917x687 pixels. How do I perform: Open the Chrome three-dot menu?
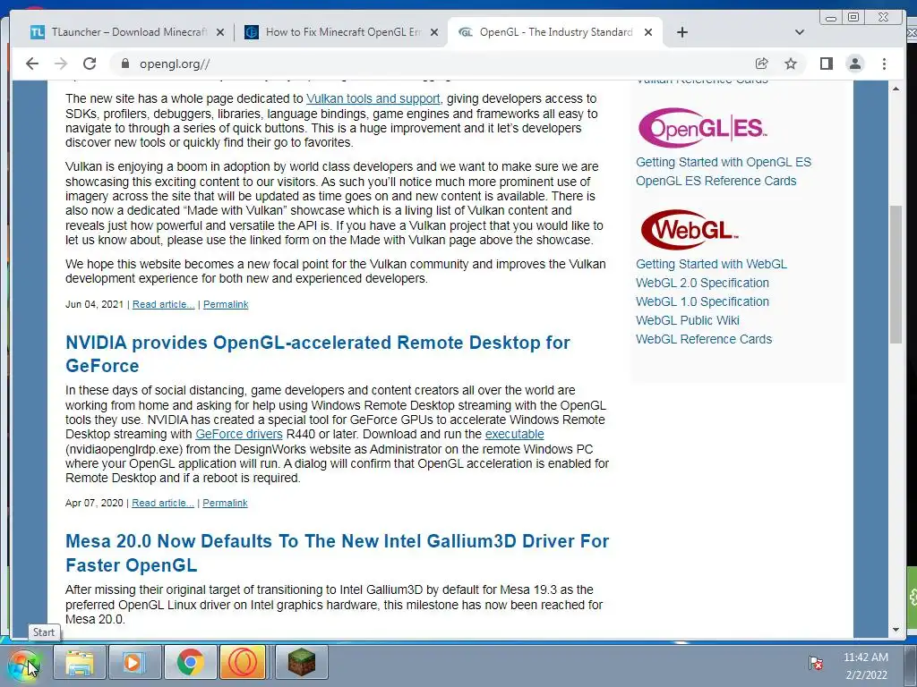884,64
